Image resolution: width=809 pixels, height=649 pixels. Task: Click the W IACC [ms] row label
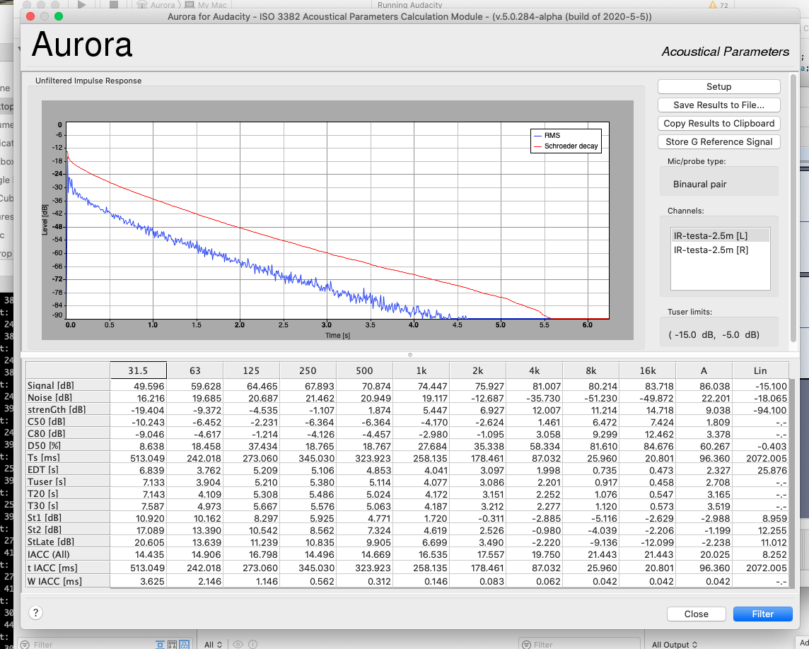point(68,581)
